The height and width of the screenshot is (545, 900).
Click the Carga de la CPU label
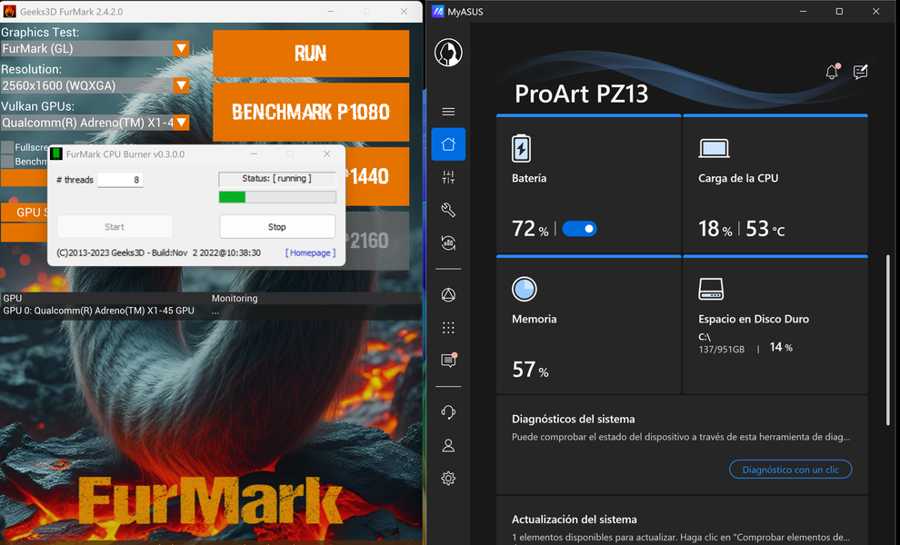[738, 178]
